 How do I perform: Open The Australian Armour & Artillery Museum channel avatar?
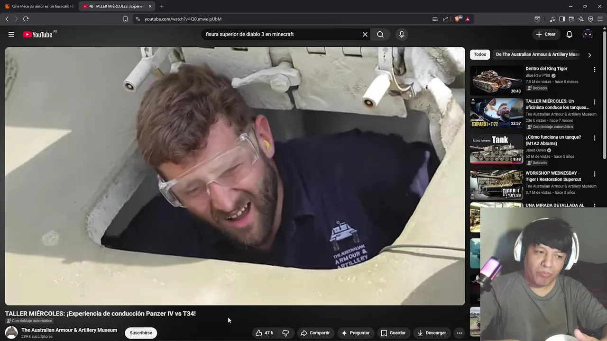point(11,332)
